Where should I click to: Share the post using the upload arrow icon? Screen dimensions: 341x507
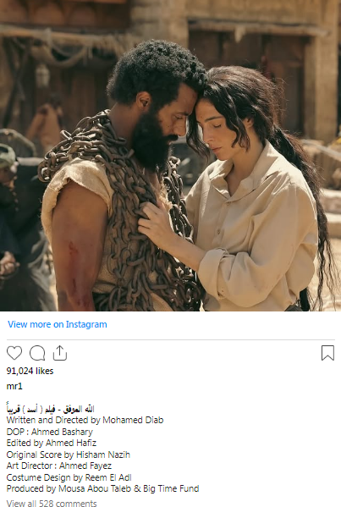[x=59, y=353]
